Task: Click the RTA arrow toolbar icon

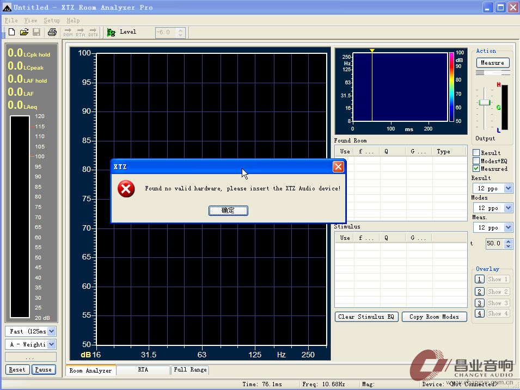Action: (x=81, y=32)
